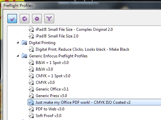
Task: Select iPad Small File Size - Complex Original 2.0
Action: (x=74, y=30)
